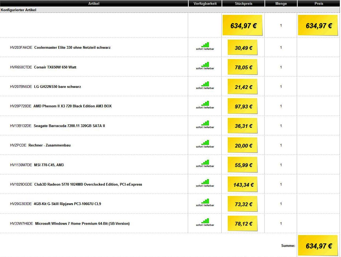Click article number HV207BN5DE

[21, 87]
